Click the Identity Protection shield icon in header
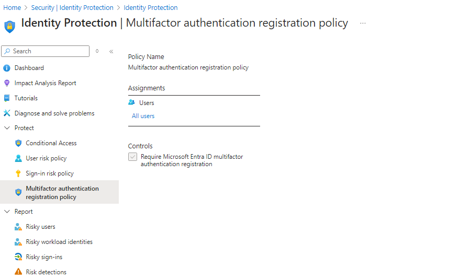Image resolution: width=459 pixels, height=280 pixels. [9, 27]
